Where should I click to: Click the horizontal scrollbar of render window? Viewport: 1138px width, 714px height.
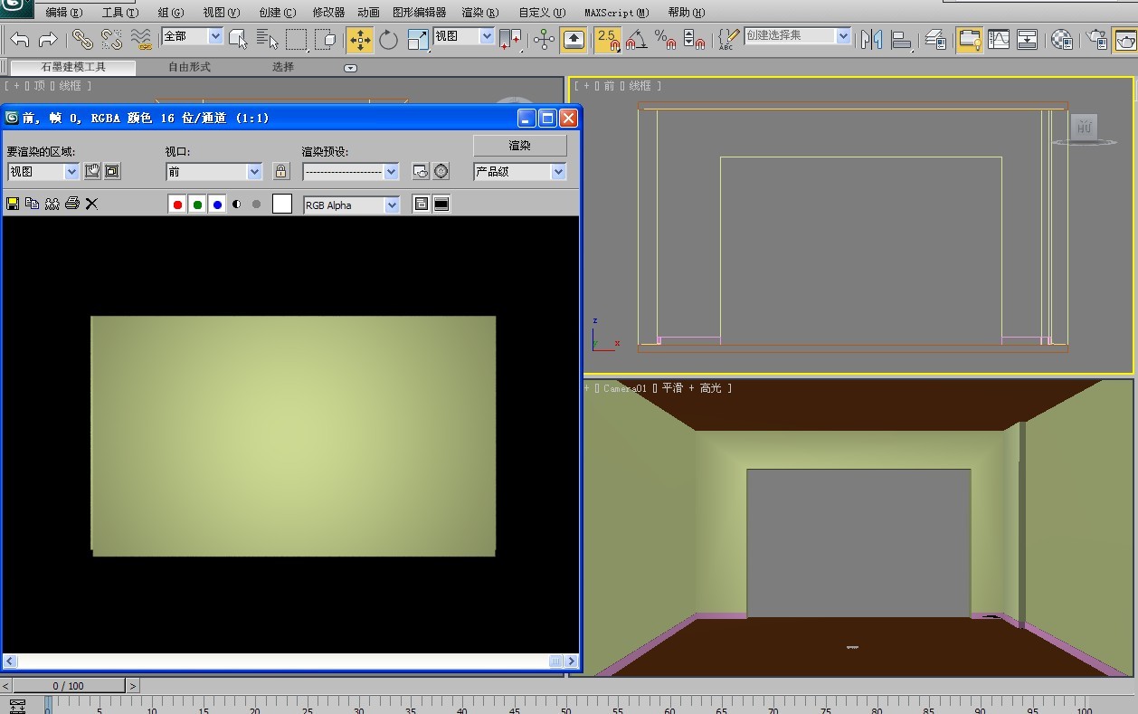tap(290, 662)
